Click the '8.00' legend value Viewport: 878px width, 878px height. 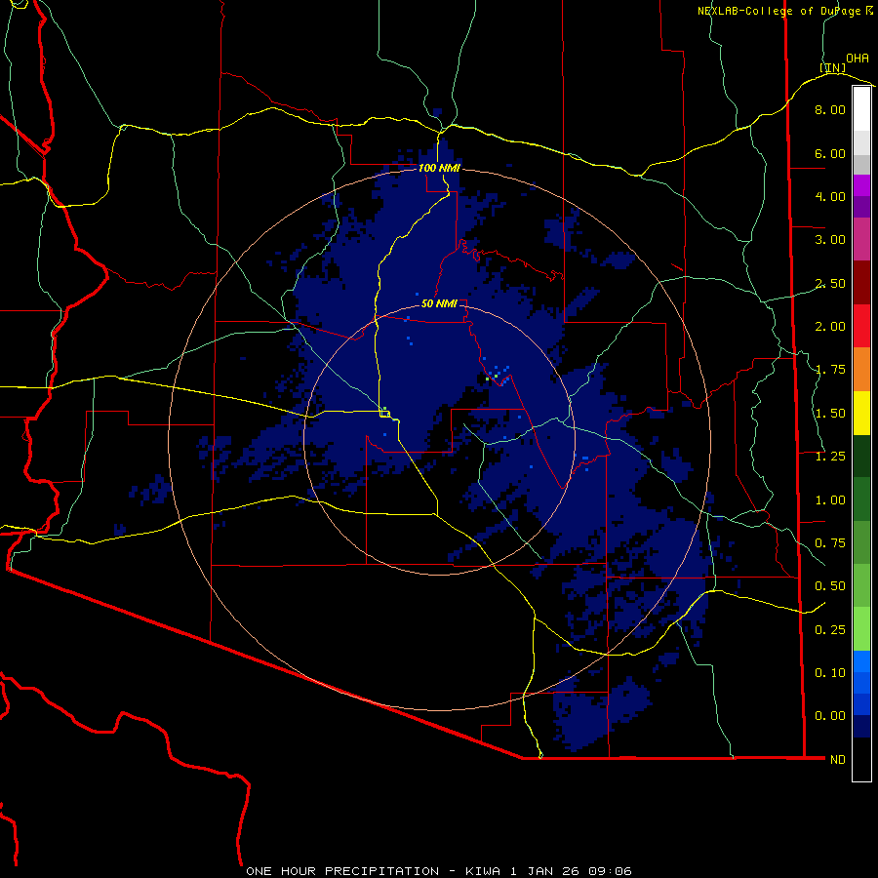[x=830, y=109]
